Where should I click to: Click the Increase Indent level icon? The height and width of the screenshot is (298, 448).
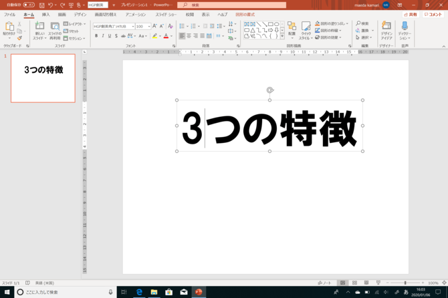[212, 26]
